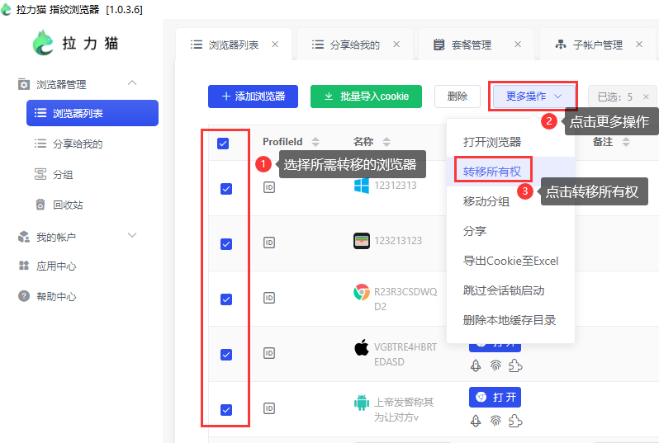This screenshot has height=443, width=659.
Task: Click the 删除 button
Action: pyautogui.click(x=458, y=97)
